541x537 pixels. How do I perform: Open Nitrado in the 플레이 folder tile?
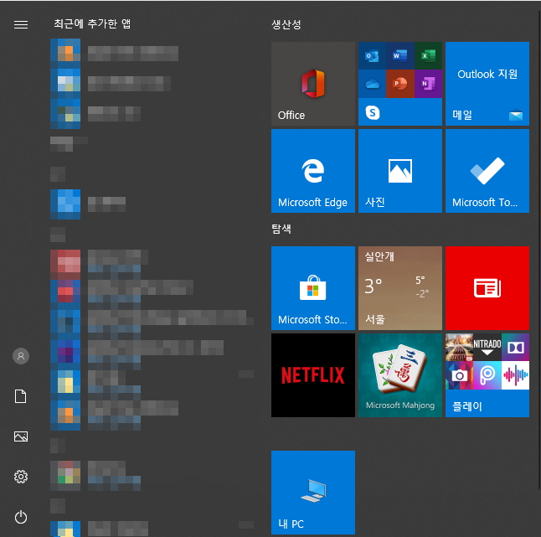(x=487, y=347)
